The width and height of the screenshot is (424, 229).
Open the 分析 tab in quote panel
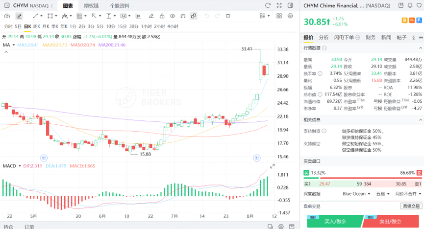click(324, 38)
